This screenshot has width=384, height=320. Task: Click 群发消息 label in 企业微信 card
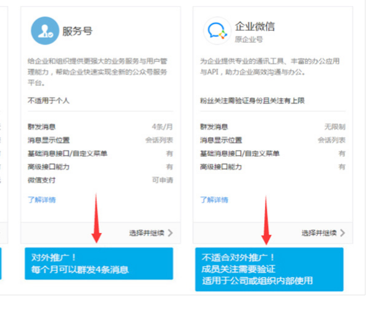(214, 127)
